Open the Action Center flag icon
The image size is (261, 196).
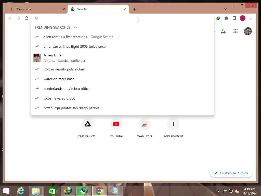225,191
